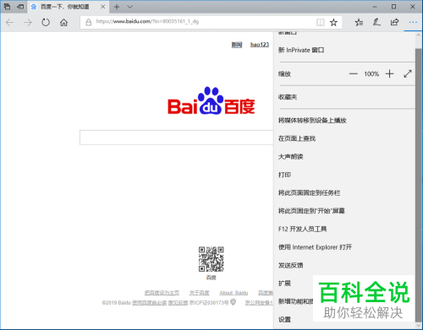
Task: Close the Baidu tab
Action: coord(103,7)
